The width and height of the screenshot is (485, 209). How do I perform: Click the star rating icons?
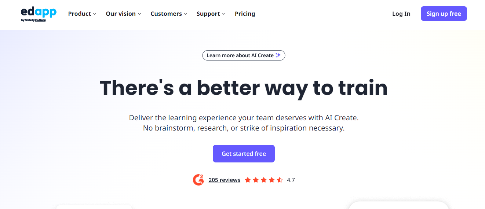coord(263,180)
